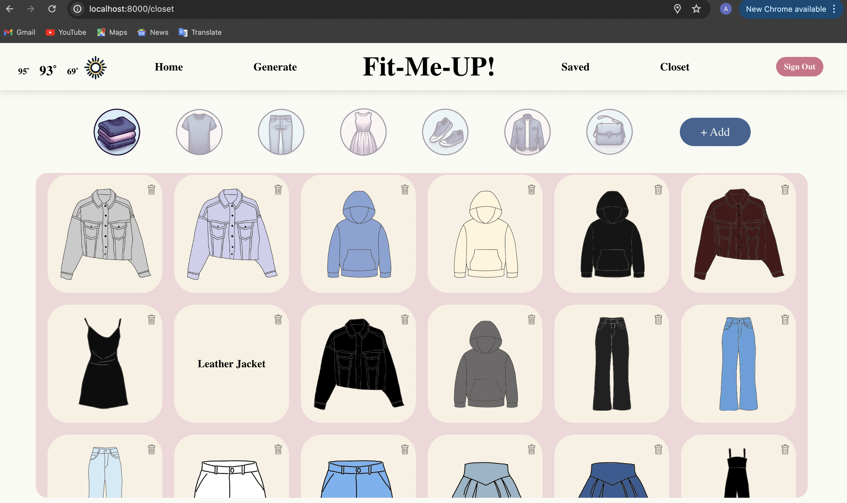The image size is (847, 503).
Task: Reload the page in Chrome
Action: [52, 9]
